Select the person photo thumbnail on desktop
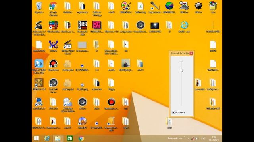This screenshot has width=254, height=142. (x=126, y=63)
